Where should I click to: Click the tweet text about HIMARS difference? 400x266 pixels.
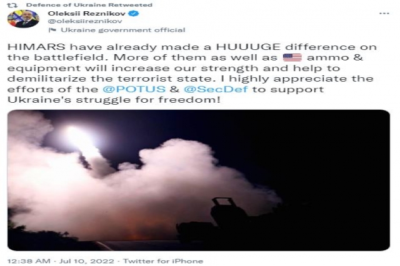(192, 74)
